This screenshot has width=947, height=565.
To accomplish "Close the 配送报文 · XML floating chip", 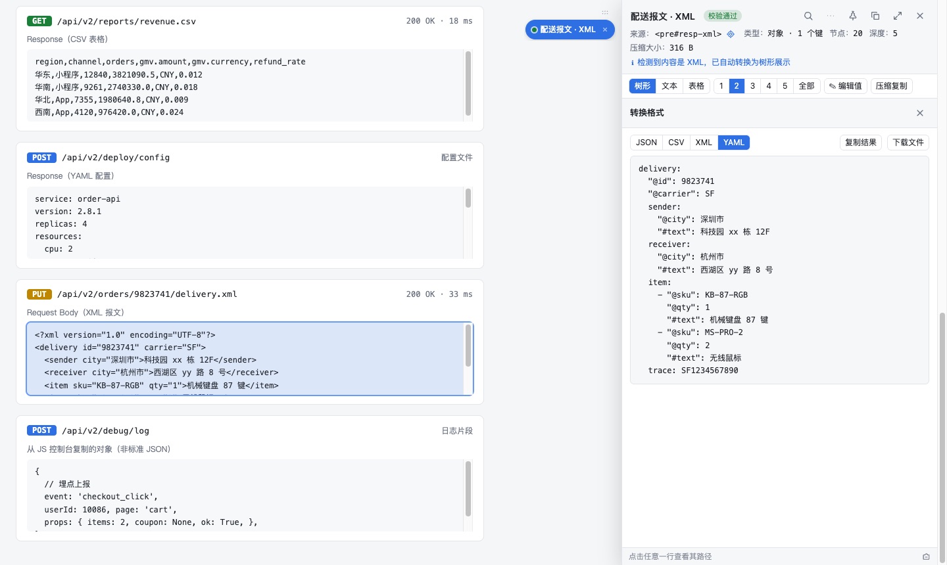I will coord(605,30).
